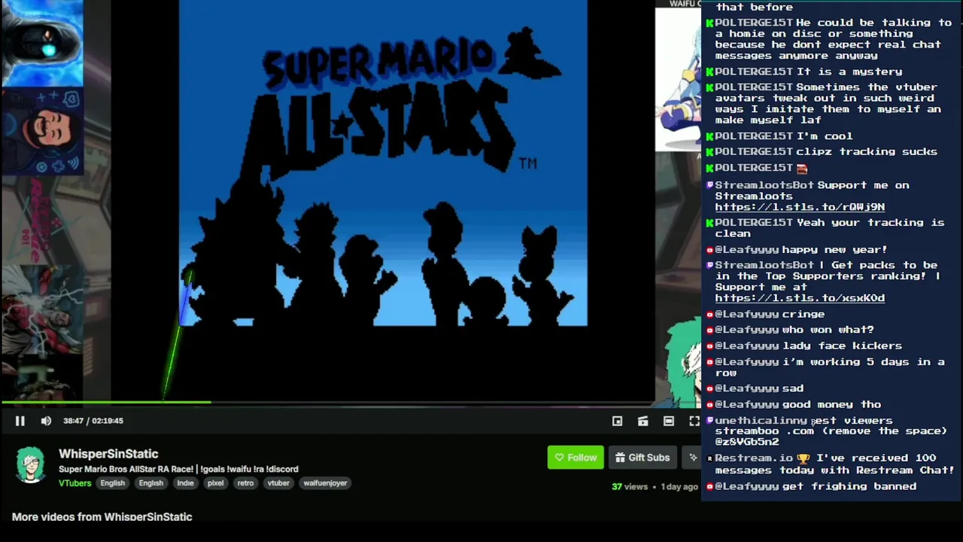Click chat message 'clipz tracking sucks'
This screenshot has width=963, height=542.
(867, 152)
